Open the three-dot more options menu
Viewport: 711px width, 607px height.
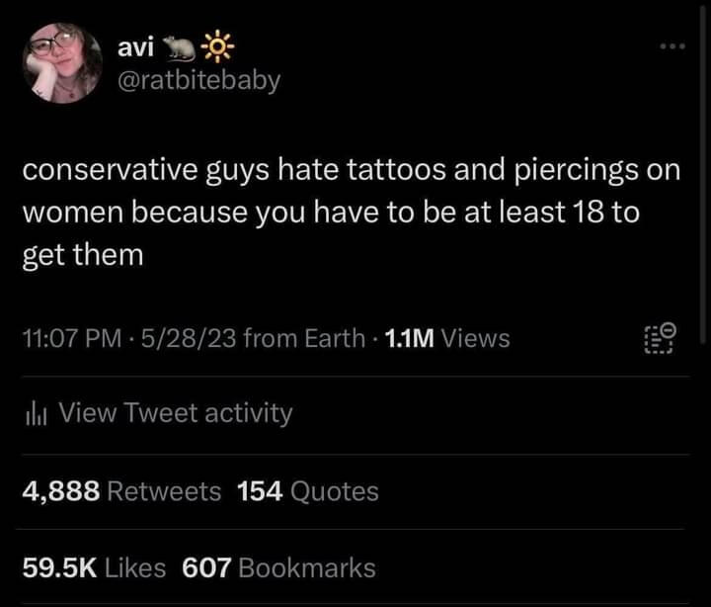pyautogui.click(x=671, y=45)
